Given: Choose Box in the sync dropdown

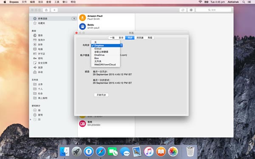Looking at the screenshot, I should point(105,58).
